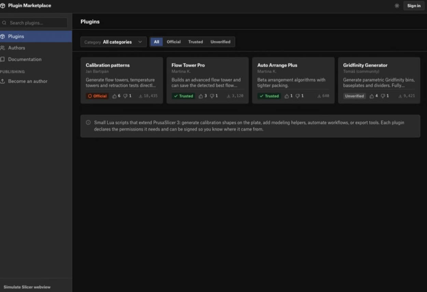
Task: Click author name Jan Bartipán
Action: (x=97, y=72)
